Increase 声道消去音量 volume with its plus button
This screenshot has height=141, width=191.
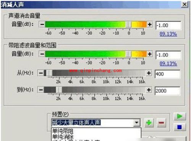(x=150, y=24)
